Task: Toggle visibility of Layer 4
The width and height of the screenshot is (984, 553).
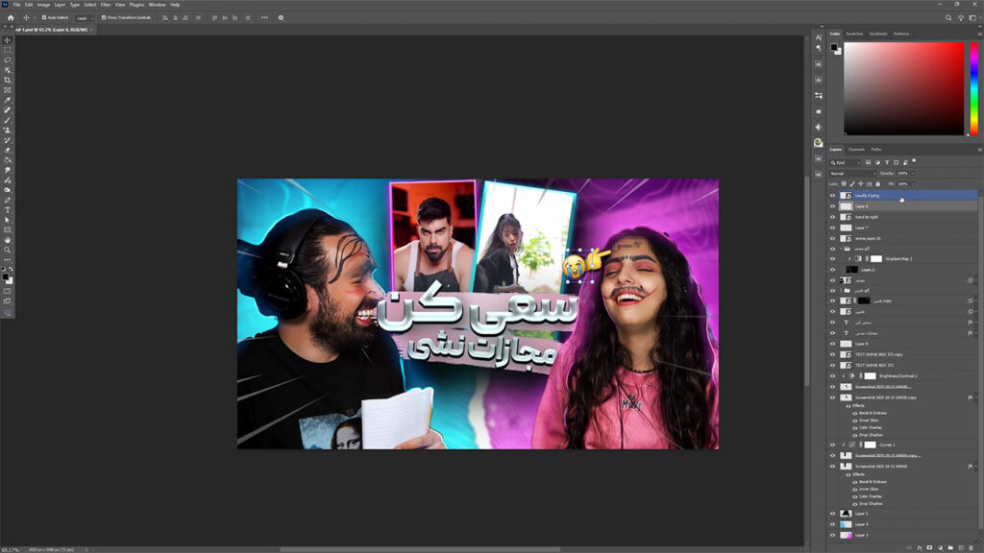Action: click(833, 524)
